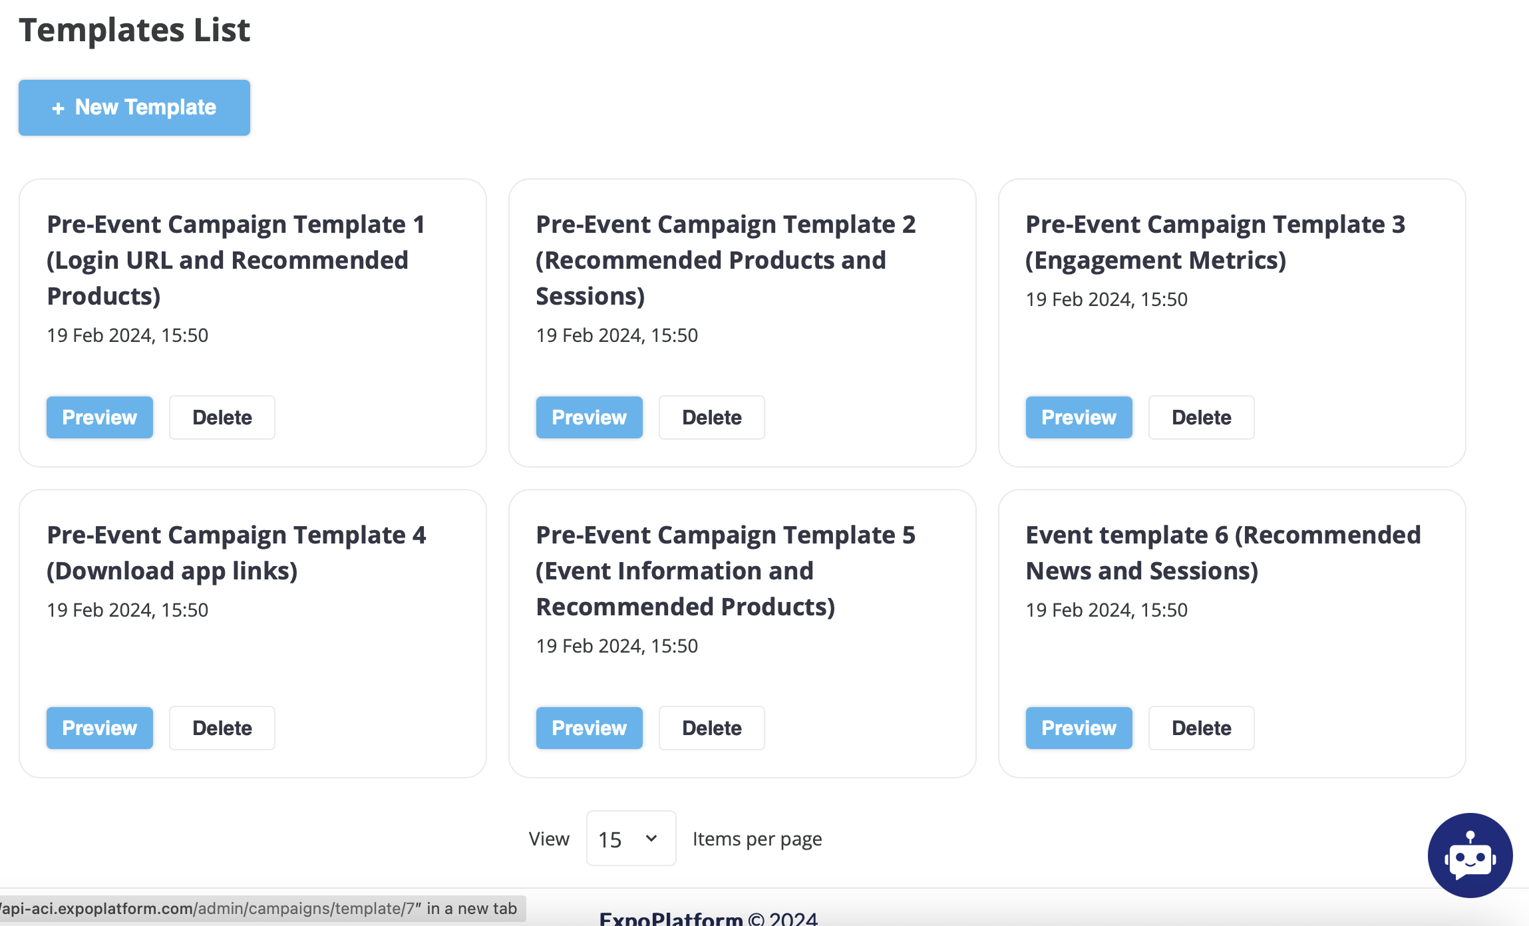This screenshot has width=1529, height=926.
Task: Preview Event template 6
Action: pyautogui.click(x=1079, y=728)
